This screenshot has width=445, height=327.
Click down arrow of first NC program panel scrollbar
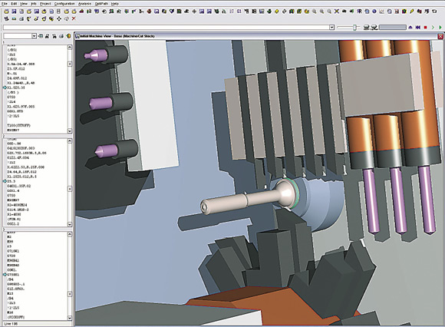(x=70, y=130)
